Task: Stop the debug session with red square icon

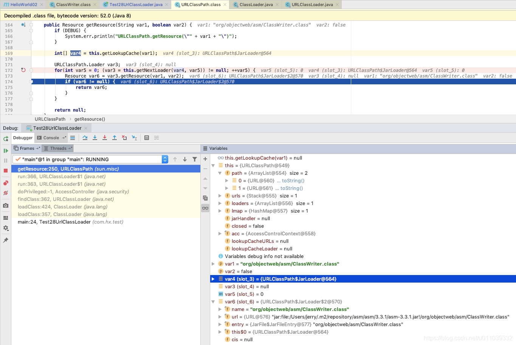Action: pos(6,171)
